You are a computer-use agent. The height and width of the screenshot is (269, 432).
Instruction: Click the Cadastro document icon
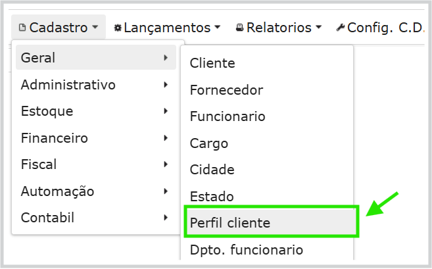click(x=23, y=28)
